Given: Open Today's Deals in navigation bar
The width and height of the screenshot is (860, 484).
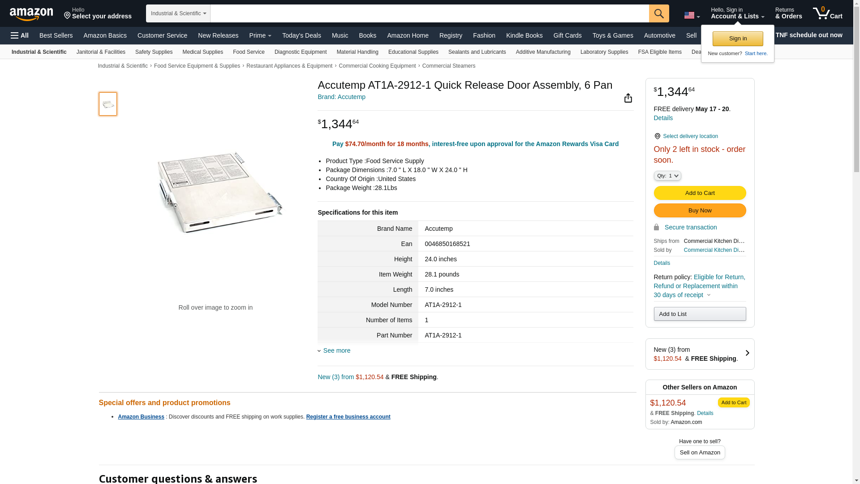Looking at the screenshot, I should tap(301, 35).
